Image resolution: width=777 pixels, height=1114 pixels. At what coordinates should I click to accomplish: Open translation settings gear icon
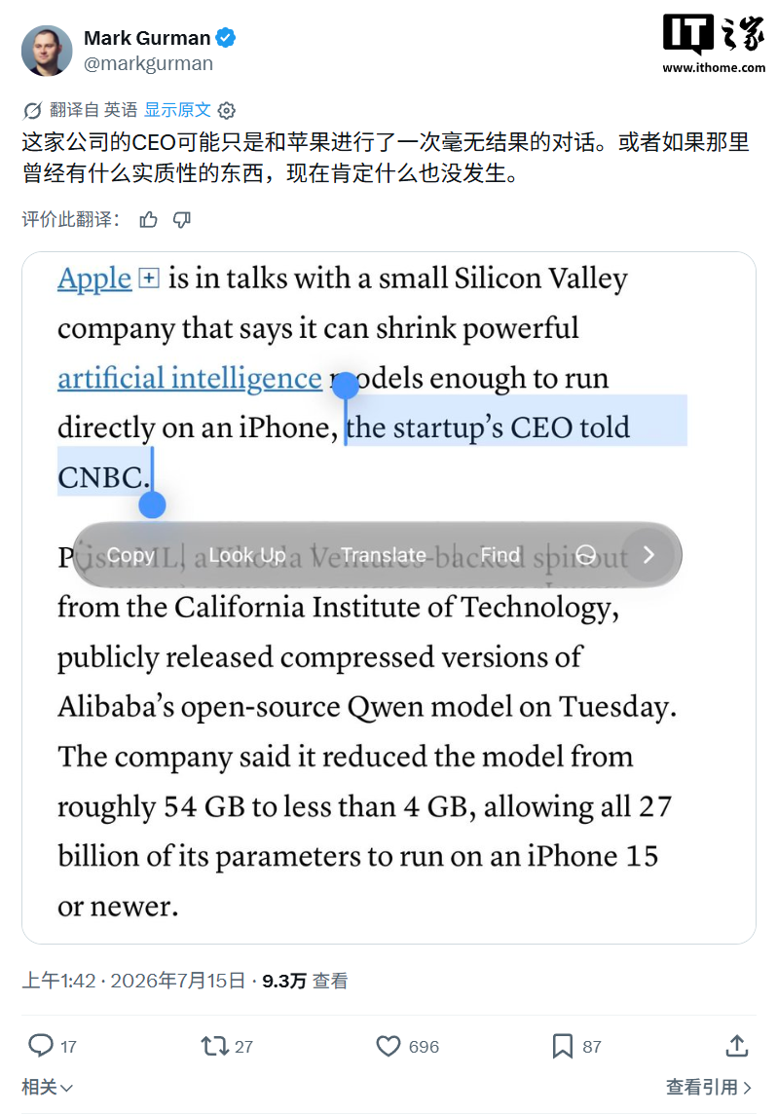[227, 111]
